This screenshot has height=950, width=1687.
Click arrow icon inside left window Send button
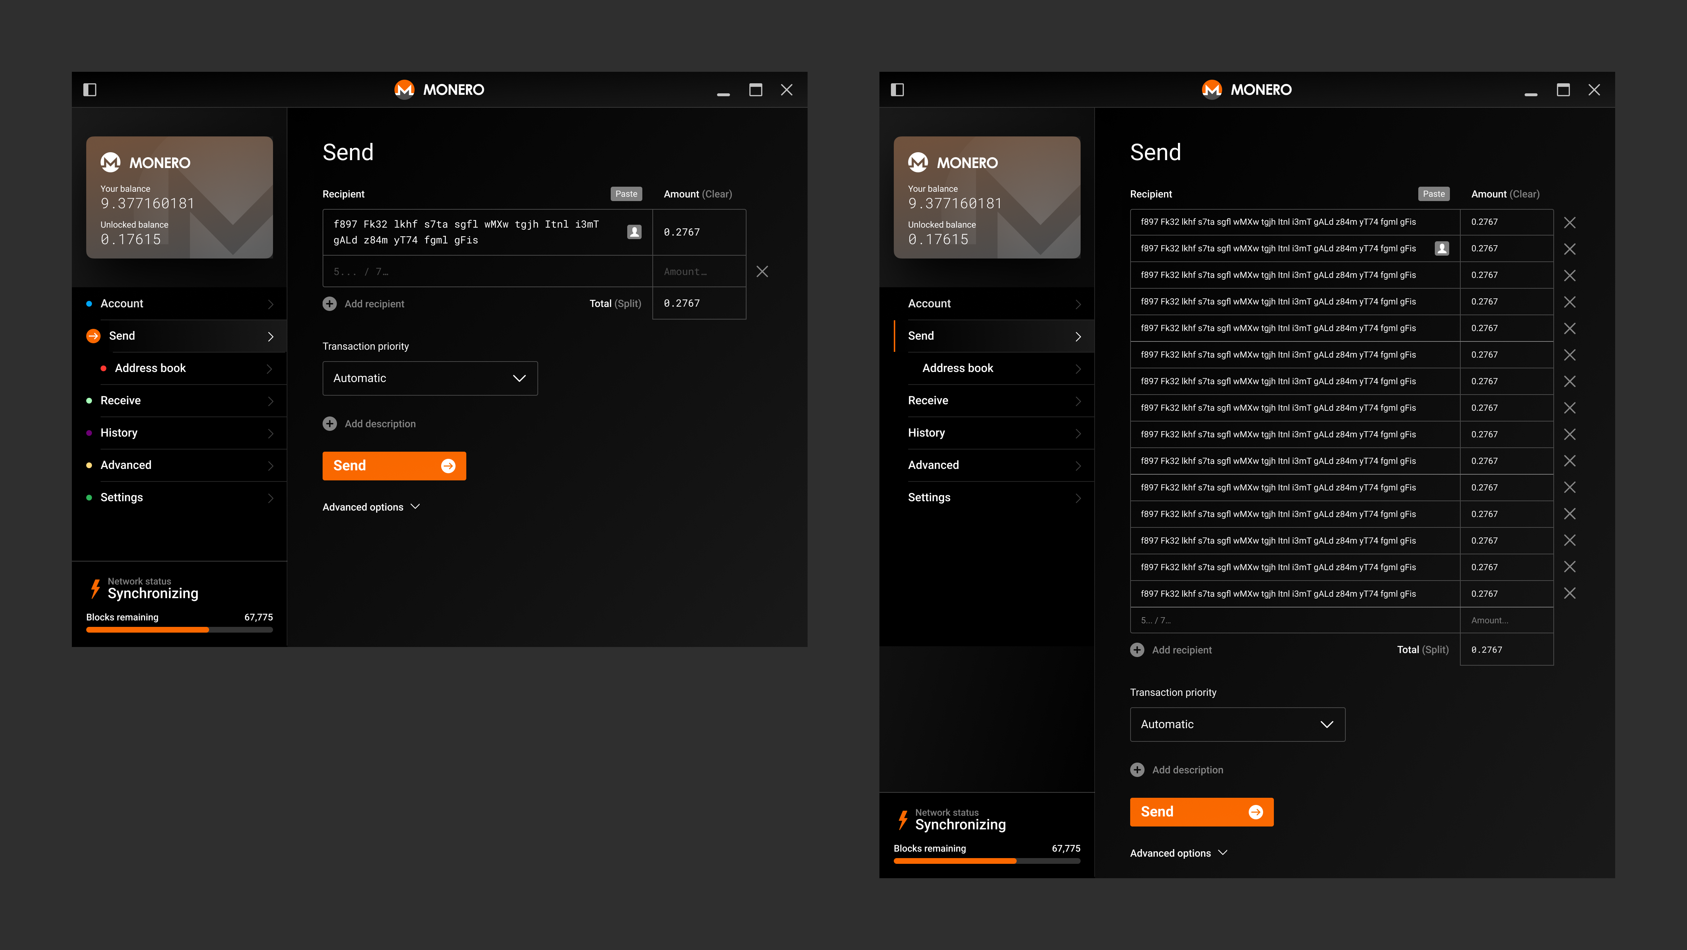448,466
